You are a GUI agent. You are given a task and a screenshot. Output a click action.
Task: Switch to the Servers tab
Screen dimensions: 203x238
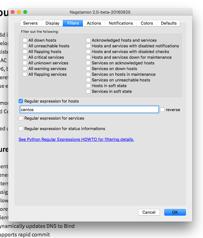point(30,23)
